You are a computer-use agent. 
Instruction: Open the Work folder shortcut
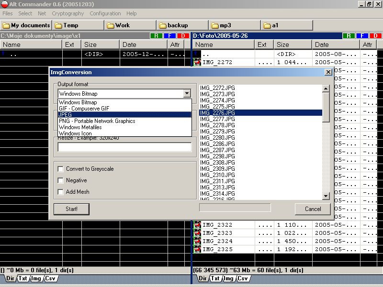131,25
